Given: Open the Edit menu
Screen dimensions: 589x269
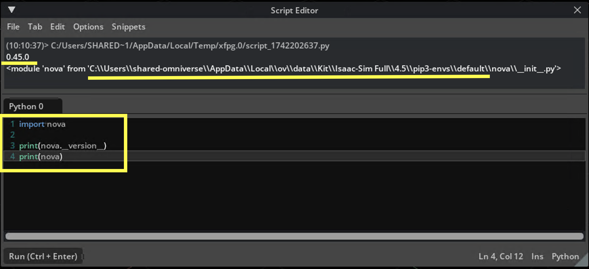Looking at the screenshot, I should pyautogui.click(x=57, y=27).
